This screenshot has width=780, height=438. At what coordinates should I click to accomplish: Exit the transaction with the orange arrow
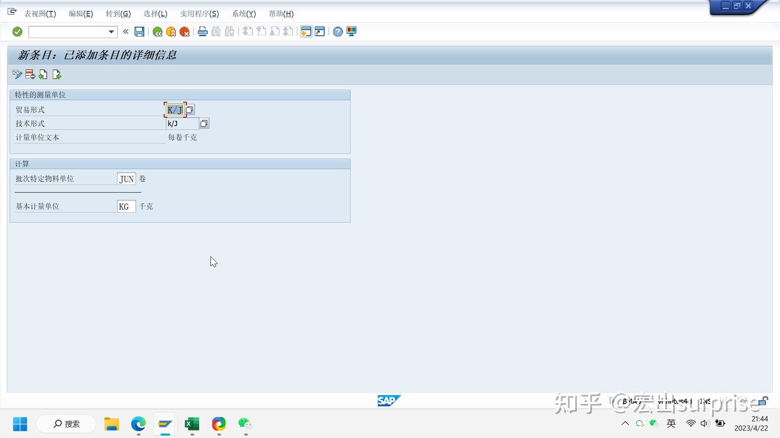point(171,31)
